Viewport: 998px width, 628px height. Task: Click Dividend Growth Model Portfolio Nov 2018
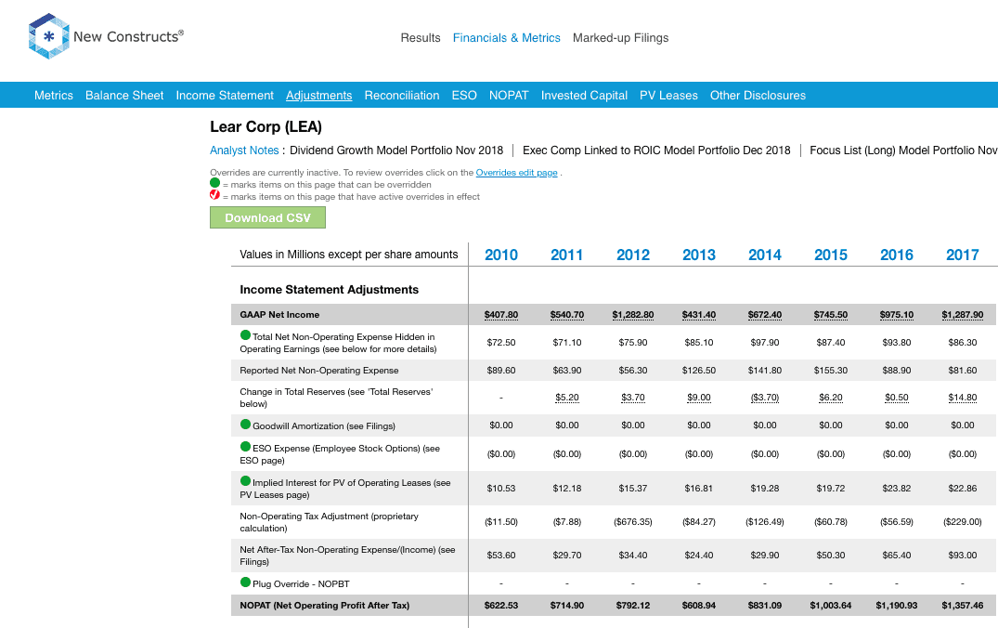[x=395, y=150]
